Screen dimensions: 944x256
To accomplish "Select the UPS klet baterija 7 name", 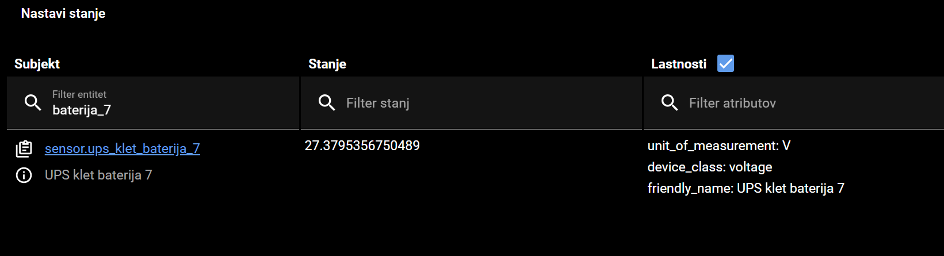I will (98, 175).
